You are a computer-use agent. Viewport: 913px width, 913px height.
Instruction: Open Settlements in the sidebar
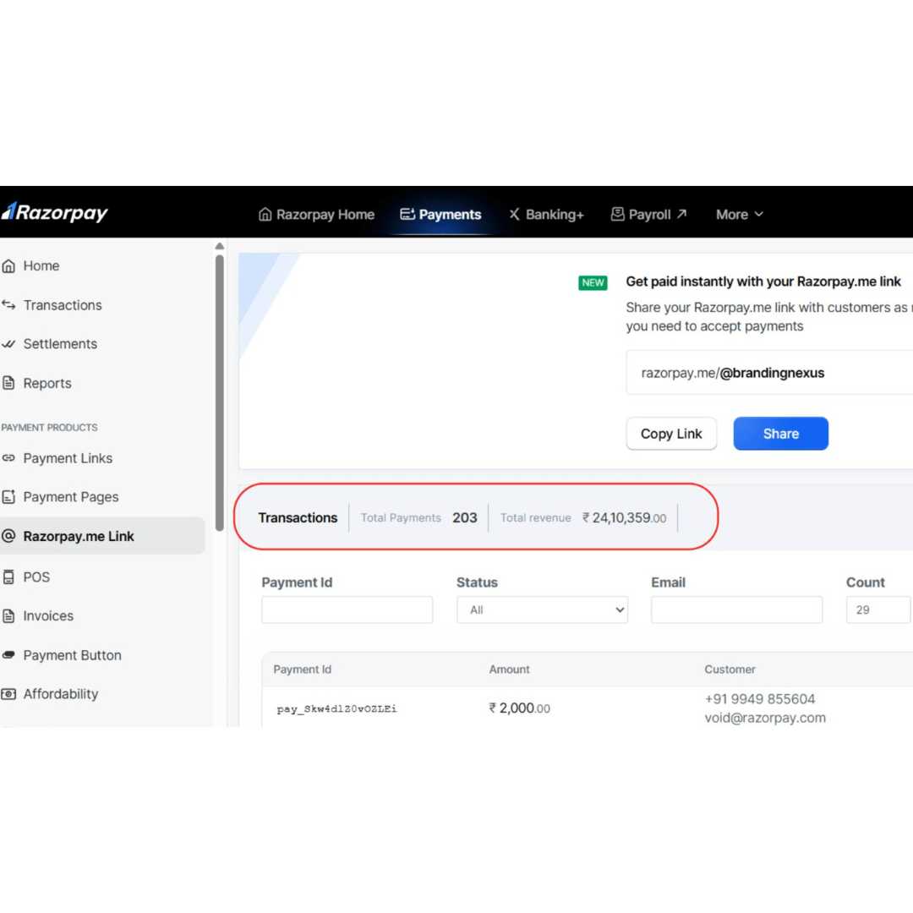(x=60, y=344)
